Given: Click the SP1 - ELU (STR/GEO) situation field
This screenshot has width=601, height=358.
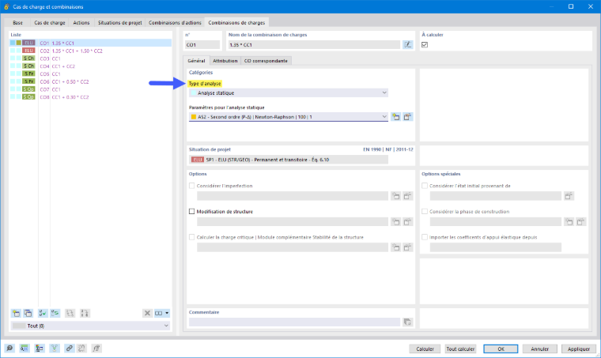Looking at the screenshot, I should (289, 160).
